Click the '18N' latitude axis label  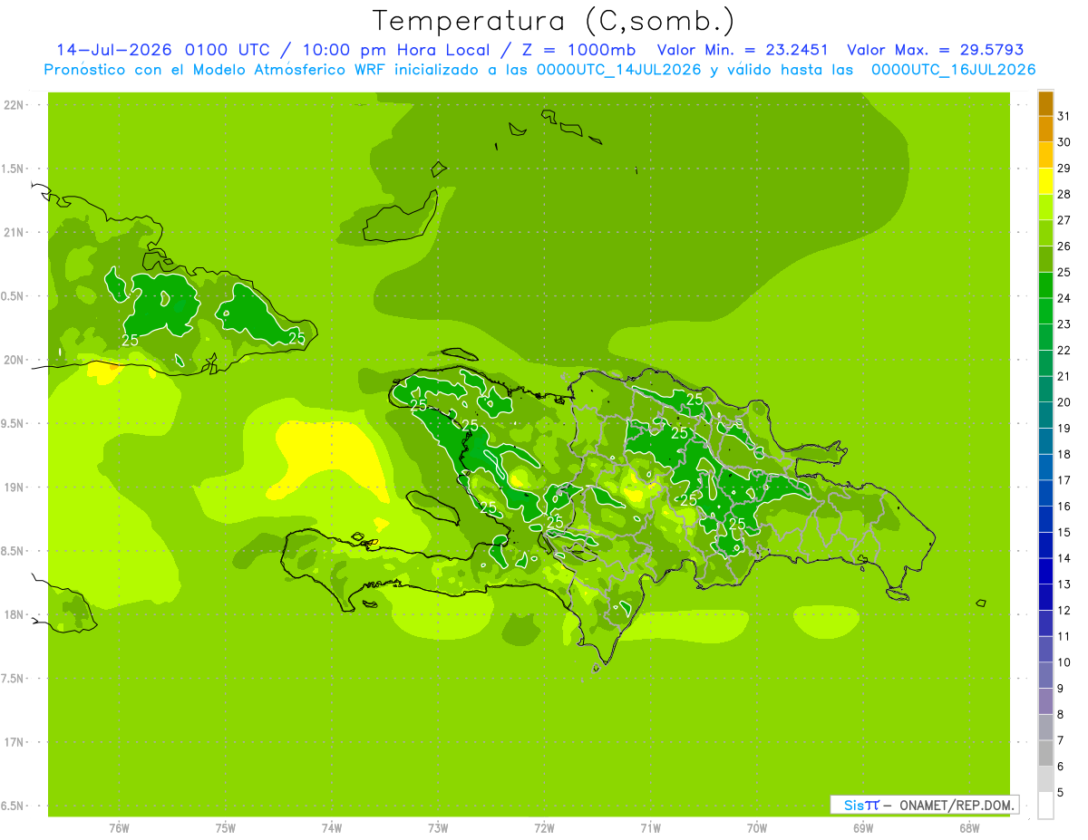tap(13, 614)
